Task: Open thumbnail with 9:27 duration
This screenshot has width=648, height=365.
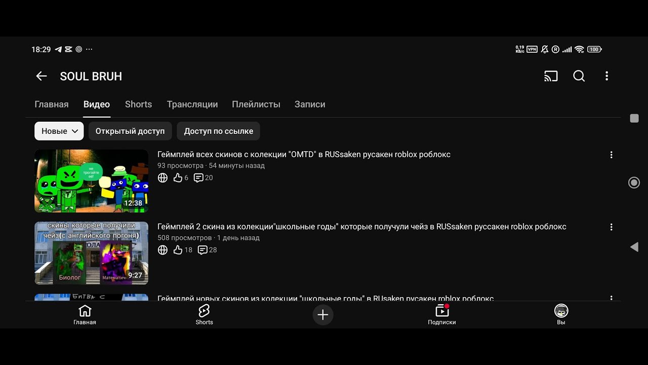Action: (91, 253)
